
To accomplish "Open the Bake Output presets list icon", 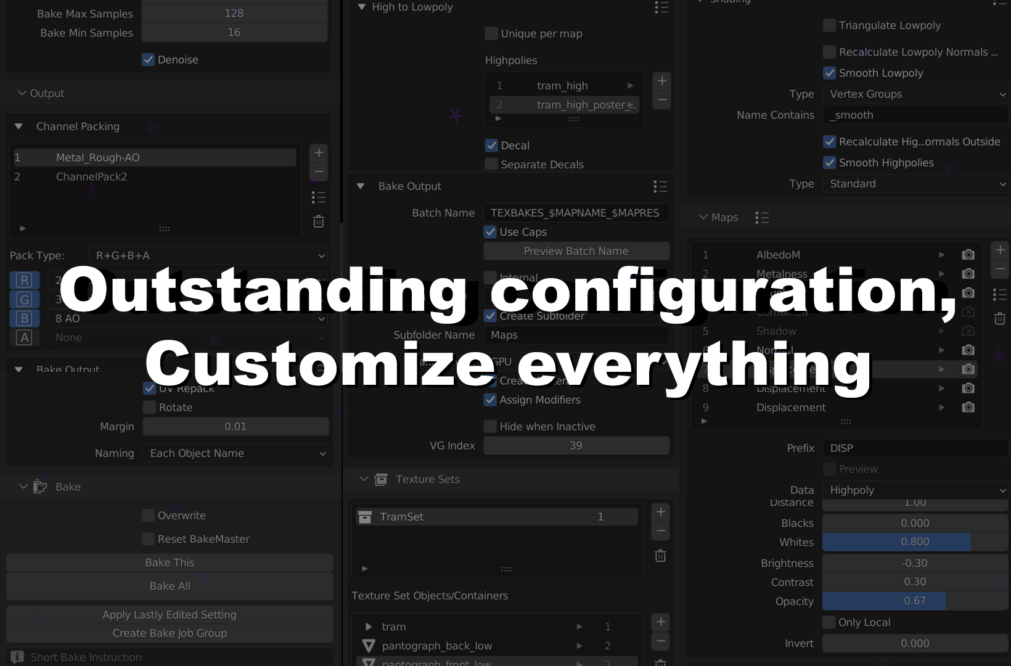I will point(660,186).
